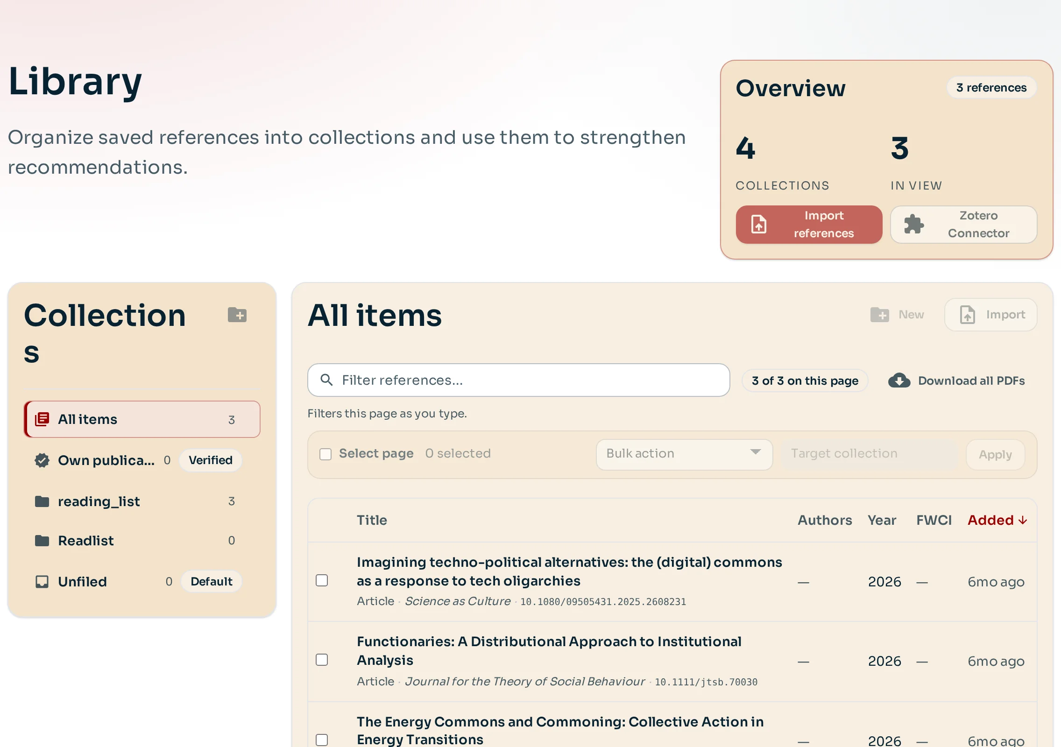Click the Apply bulk action button
Screen dimensions: 1061x747
(995, 454)
